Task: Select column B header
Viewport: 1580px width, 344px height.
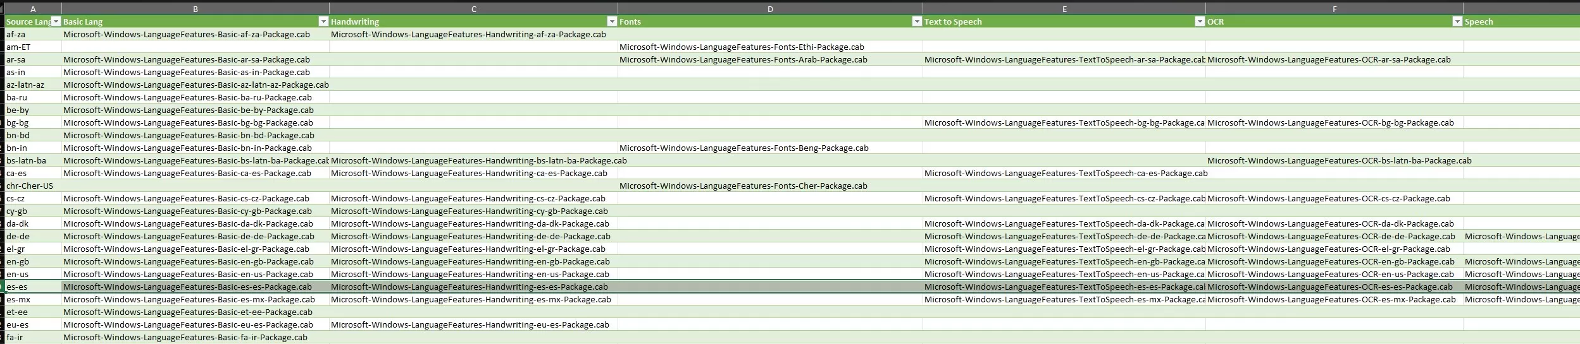Action: [x=196, y=9]
